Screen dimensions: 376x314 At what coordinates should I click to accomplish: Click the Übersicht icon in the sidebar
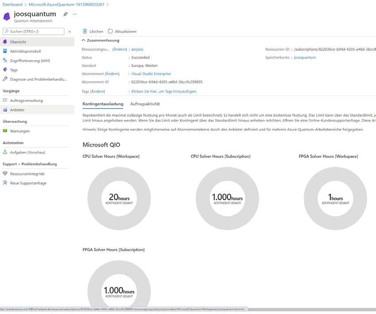click(5, 41)
